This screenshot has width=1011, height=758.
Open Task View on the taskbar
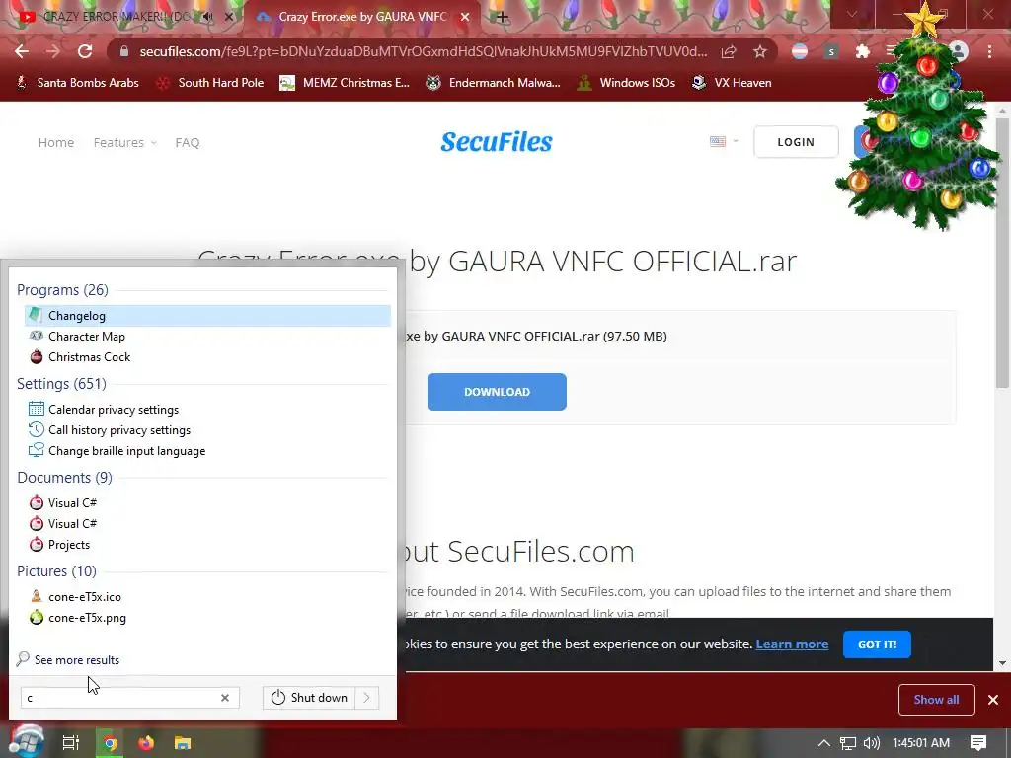coord(70,742)
